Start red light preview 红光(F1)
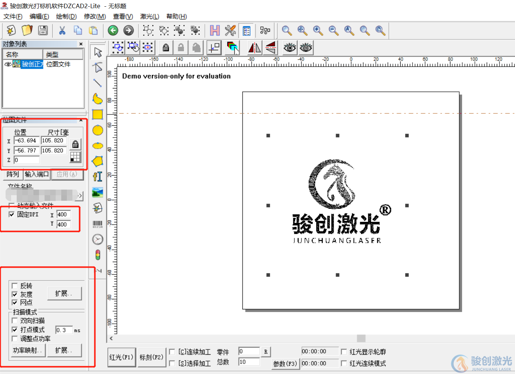 [x=121, y=357]
